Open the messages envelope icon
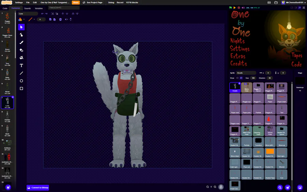This screenshot has height=192, width=307. pyautogui.click(x=269, y=2)
